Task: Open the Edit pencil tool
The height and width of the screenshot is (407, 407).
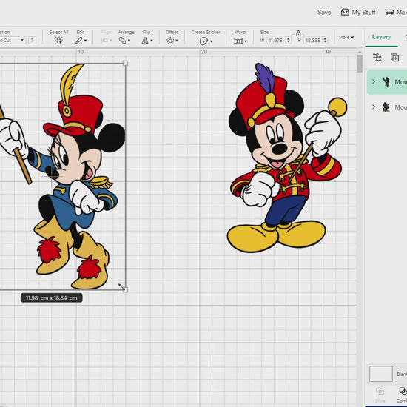Action: (x=79, y=41)
